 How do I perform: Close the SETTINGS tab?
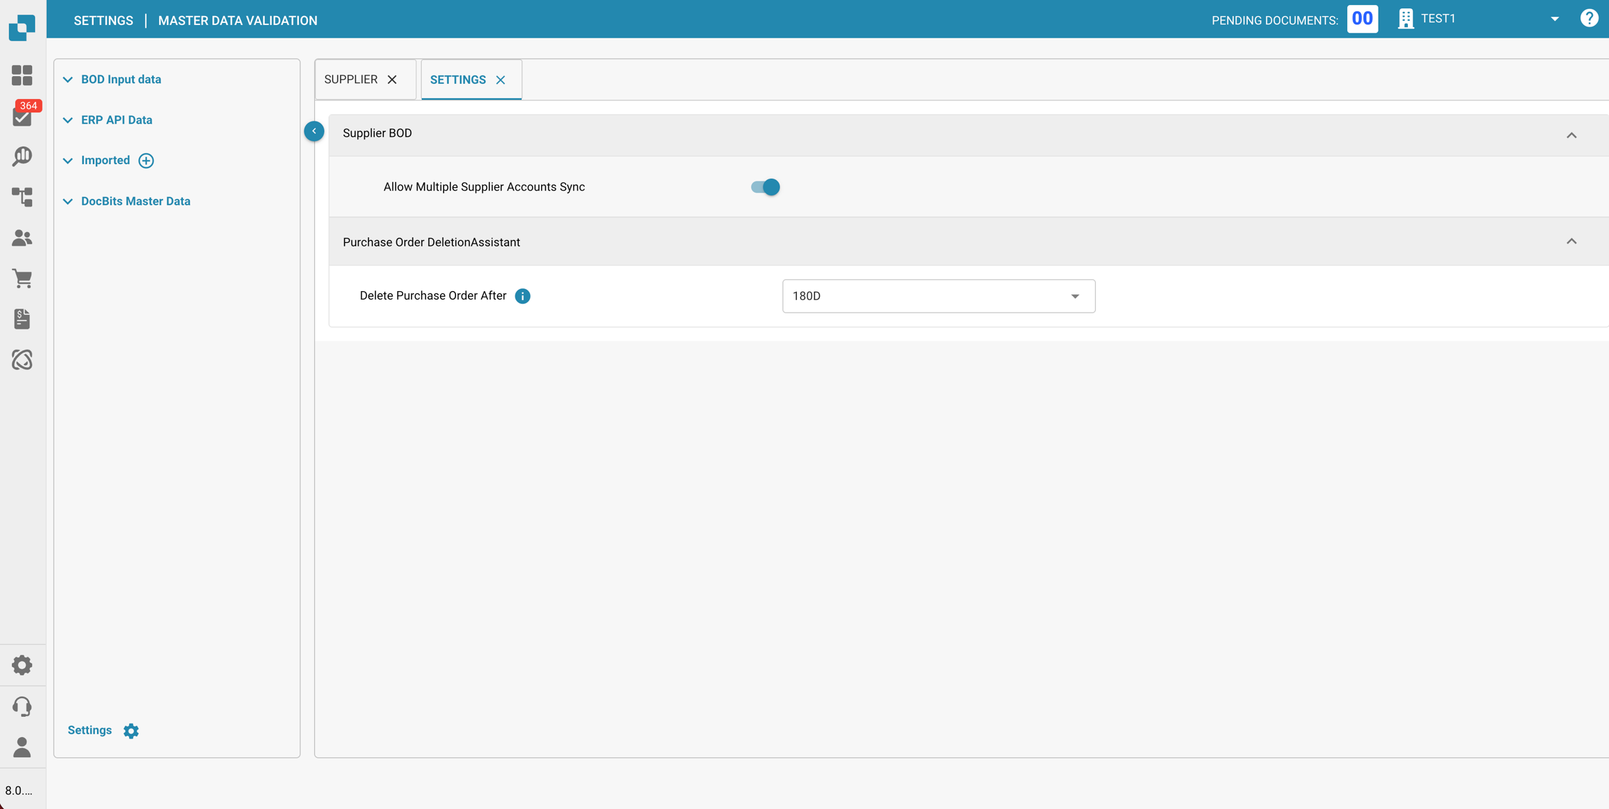coord(501,80)
